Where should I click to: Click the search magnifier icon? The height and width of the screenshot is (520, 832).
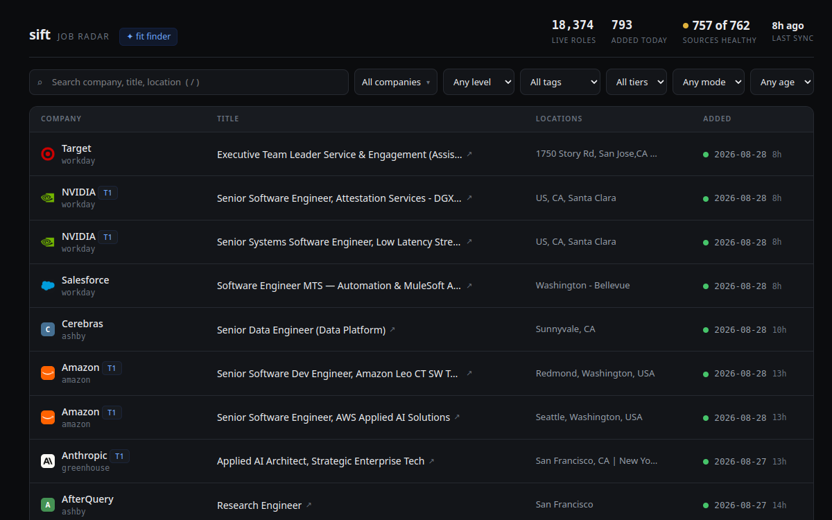(x=40, y=83)
